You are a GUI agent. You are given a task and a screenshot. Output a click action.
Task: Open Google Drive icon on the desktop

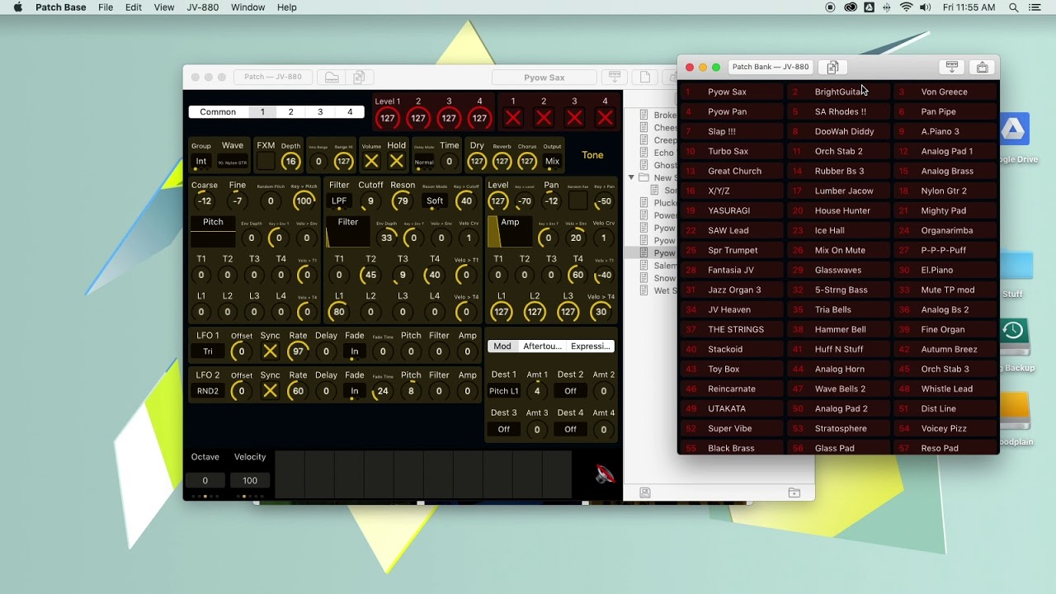1013,130
